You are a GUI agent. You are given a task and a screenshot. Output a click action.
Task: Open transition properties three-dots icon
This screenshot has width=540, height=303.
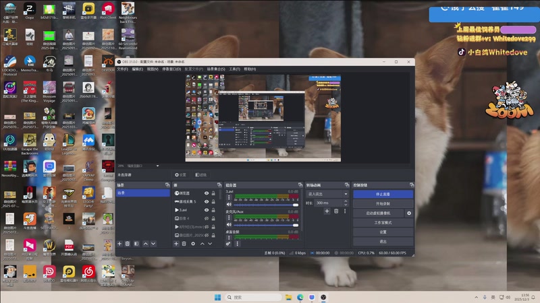point(345,211)
